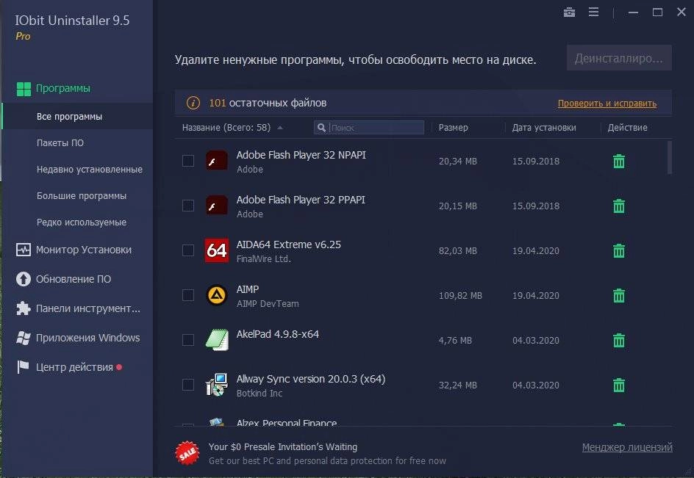Open the Программы category
Viewport: 694px width, 478px height.
click(x=62, y=88)
